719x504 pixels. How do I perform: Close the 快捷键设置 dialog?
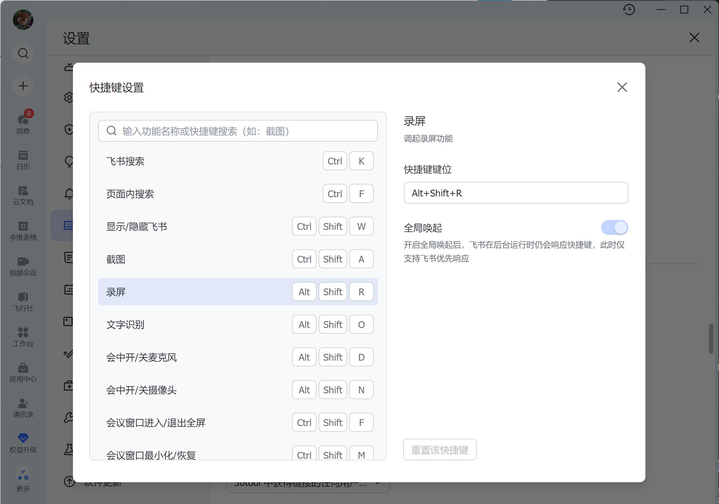622,87
